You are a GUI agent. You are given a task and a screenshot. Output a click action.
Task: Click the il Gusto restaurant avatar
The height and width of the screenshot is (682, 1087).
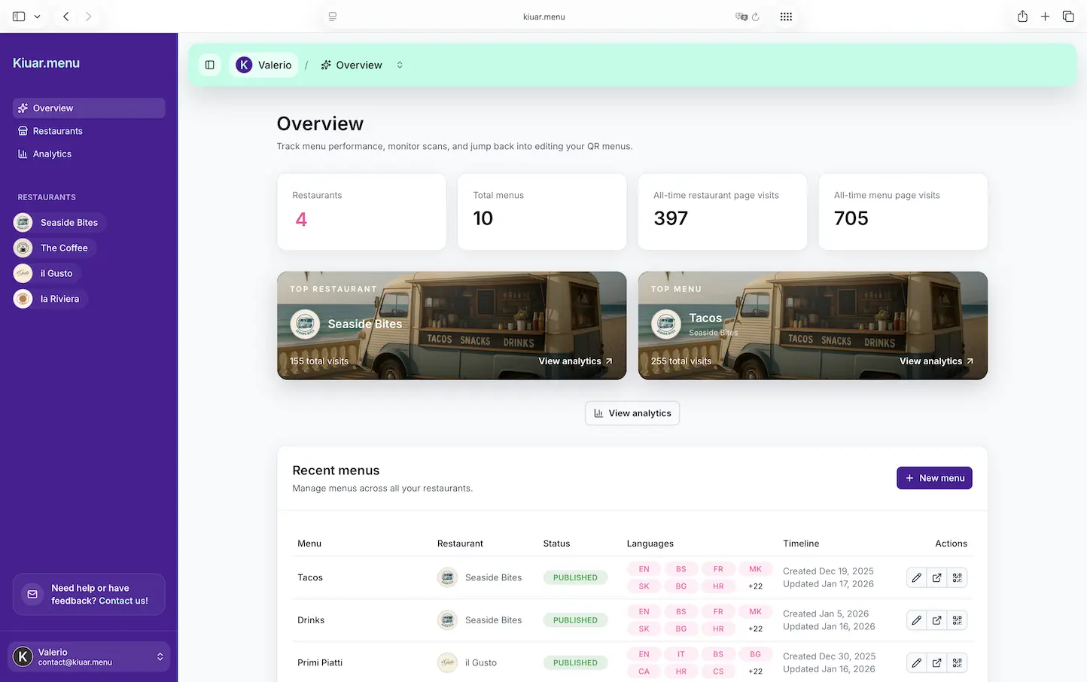[22, 272]
